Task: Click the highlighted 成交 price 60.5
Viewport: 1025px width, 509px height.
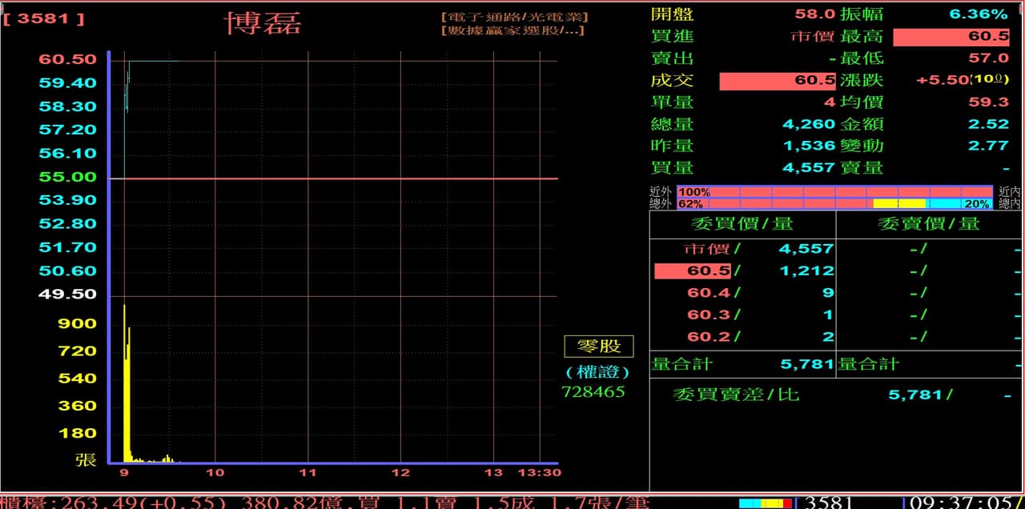Action: click(778, 81)
